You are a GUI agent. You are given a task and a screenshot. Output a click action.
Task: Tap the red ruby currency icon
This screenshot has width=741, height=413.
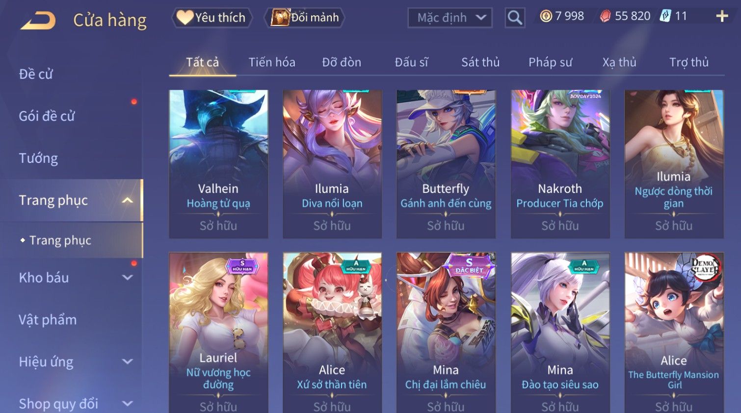point(606,16)
